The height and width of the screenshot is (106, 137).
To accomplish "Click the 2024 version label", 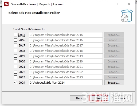I will (22, 83).
